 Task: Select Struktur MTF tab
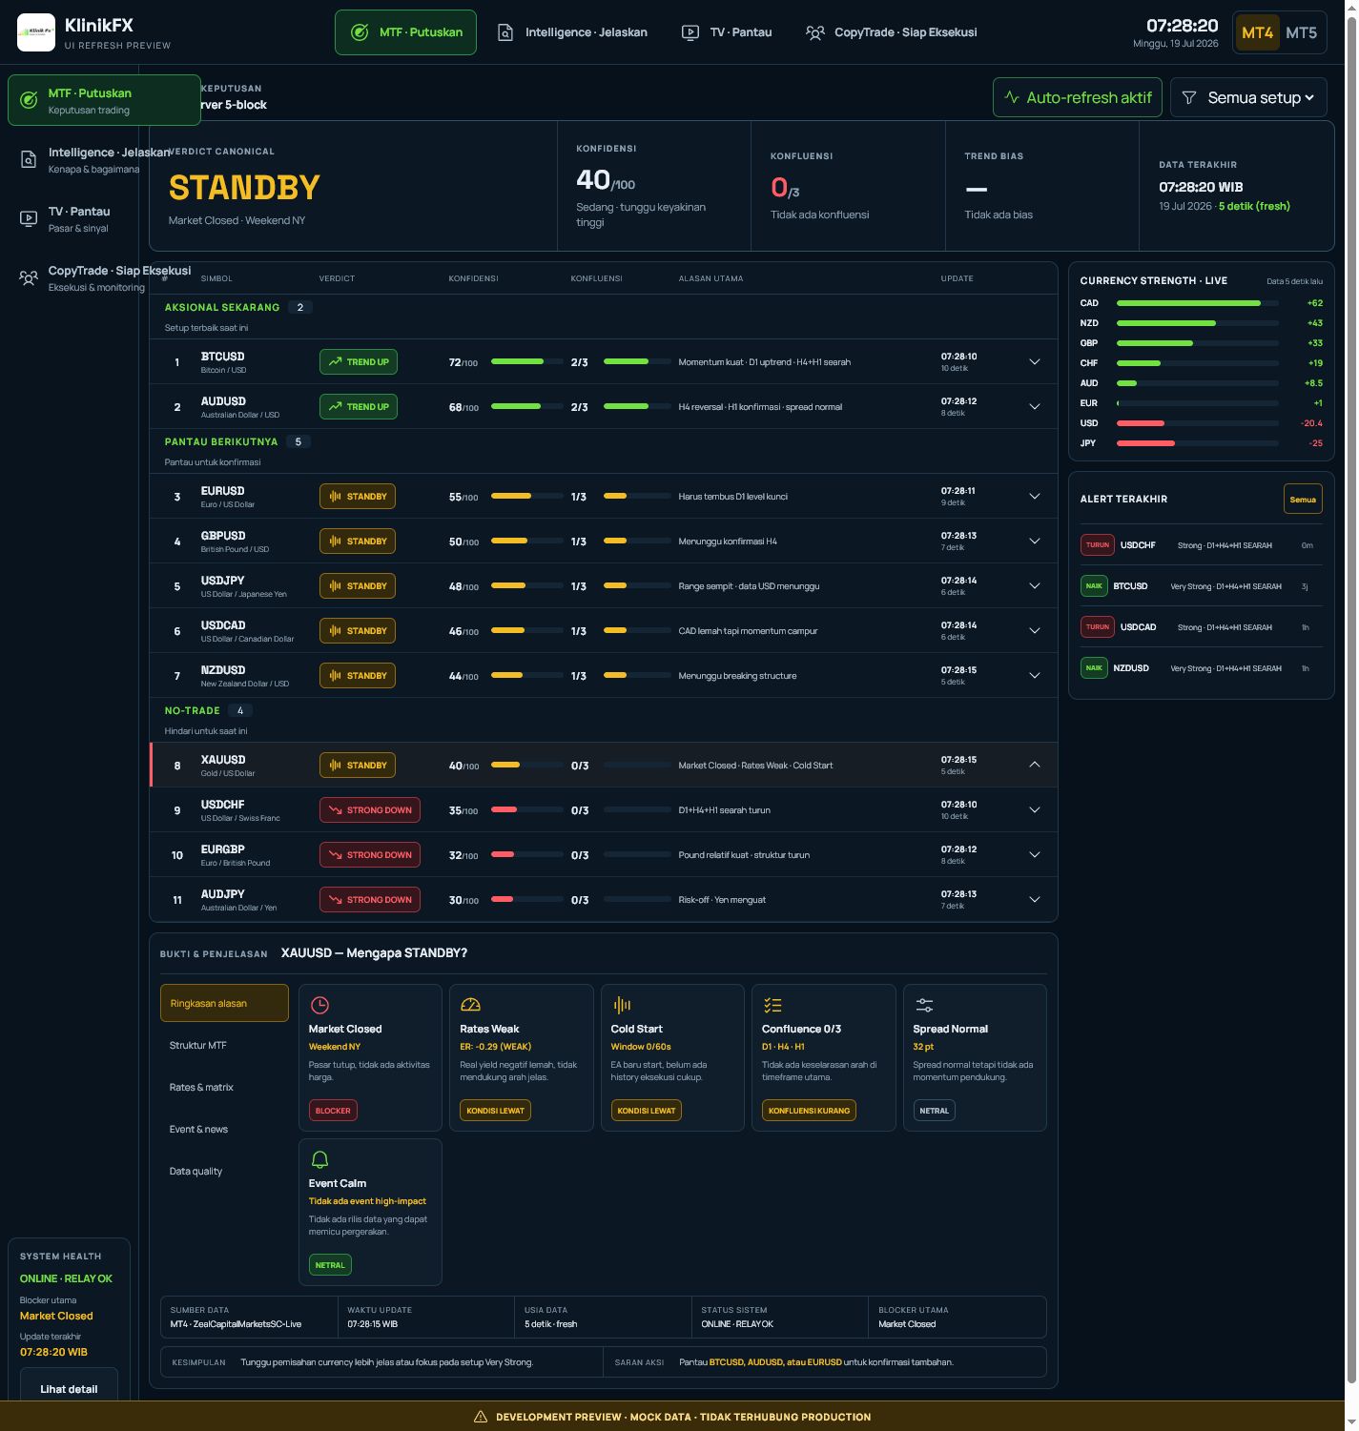click(x=224, y=1045)
